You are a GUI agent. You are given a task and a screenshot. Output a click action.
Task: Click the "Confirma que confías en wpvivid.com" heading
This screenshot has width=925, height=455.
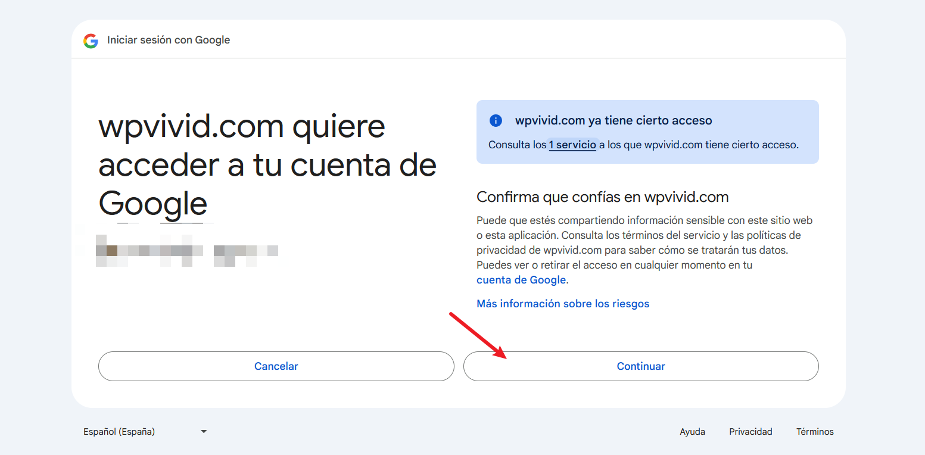click(603, 197)
